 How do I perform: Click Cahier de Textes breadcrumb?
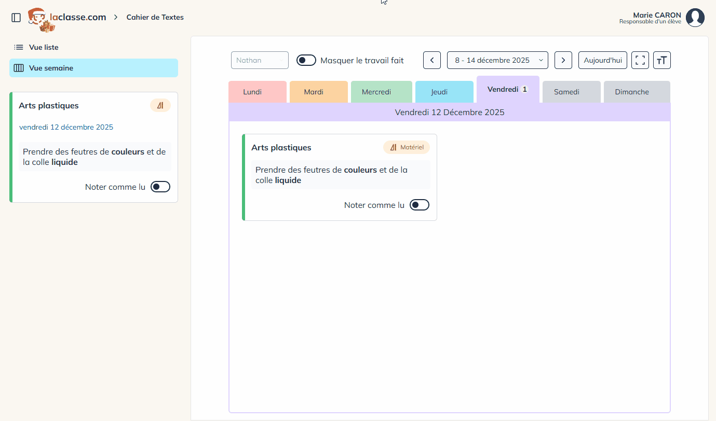pyautogui.click(x=155, y=17)
